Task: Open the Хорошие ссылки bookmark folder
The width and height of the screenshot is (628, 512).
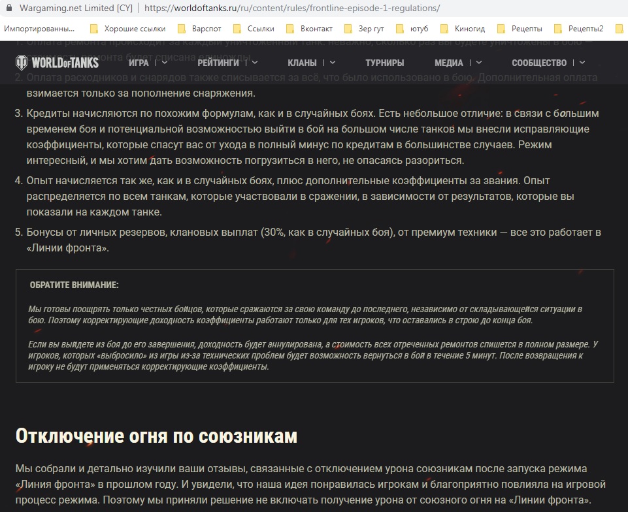Action: click(x=128, y=29)
